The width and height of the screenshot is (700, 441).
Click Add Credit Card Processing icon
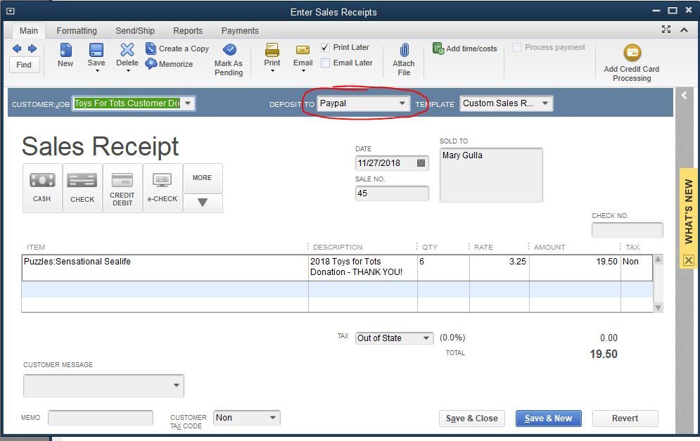tap(632, 53)
